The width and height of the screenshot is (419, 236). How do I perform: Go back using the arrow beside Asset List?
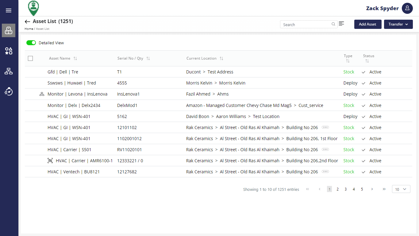(27, 22)
